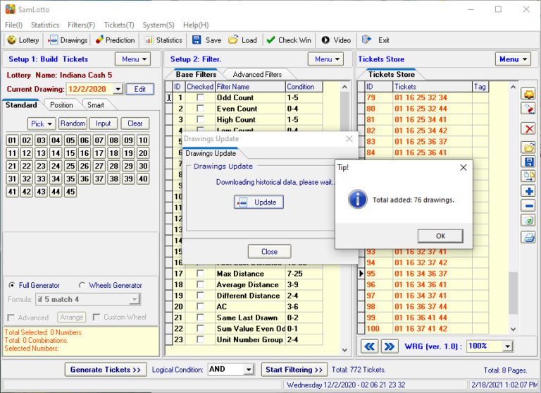
Task: Pick number 45 in the number grid
Action: [x=70, y=191]
